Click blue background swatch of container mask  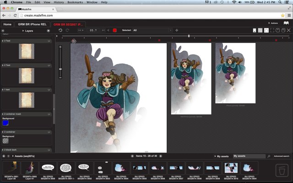(5, 123)
